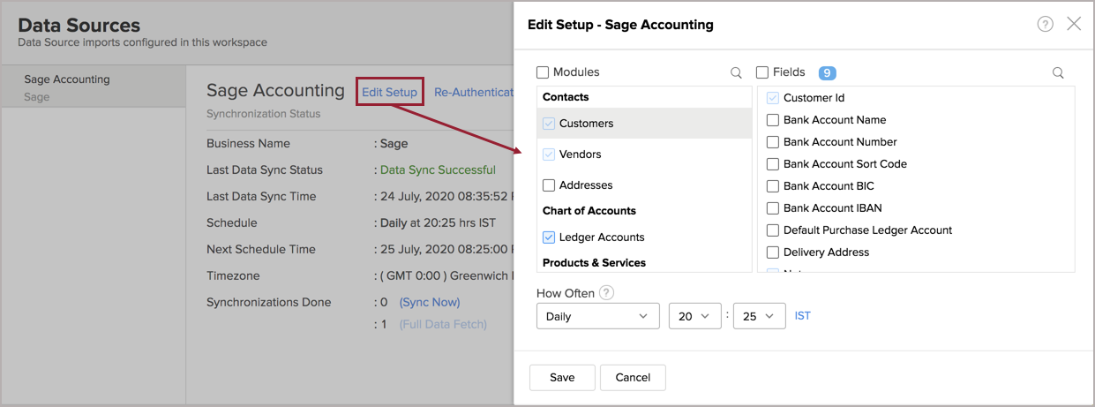Toggle the select-all Modules checkbox
Viewport: 1095px width, 407px height.
543,72
